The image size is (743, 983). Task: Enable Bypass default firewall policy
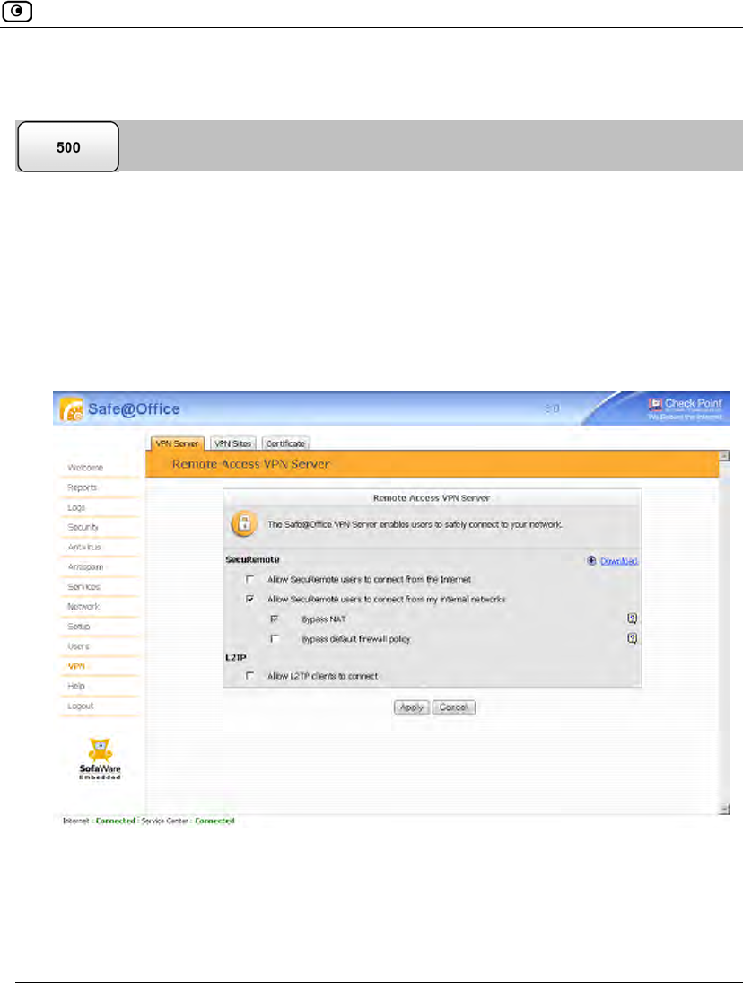click(x=274, y=639)
